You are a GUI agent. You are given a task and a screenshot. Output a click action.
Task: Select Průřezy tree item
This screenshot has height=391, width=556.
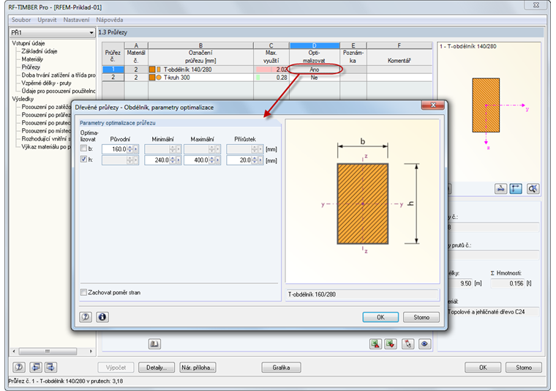(x=31, y=67)
